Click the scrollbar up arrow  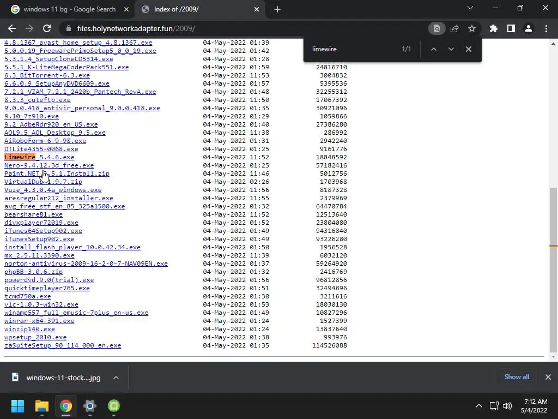pos(553,44)
